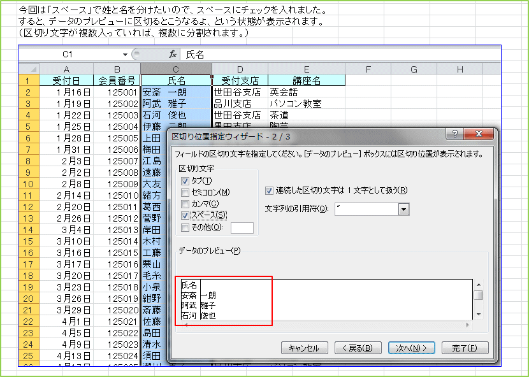The width and height of the screenshot is (529, 377).
Task: Click the wizard help question mark button
Action: 454,134
